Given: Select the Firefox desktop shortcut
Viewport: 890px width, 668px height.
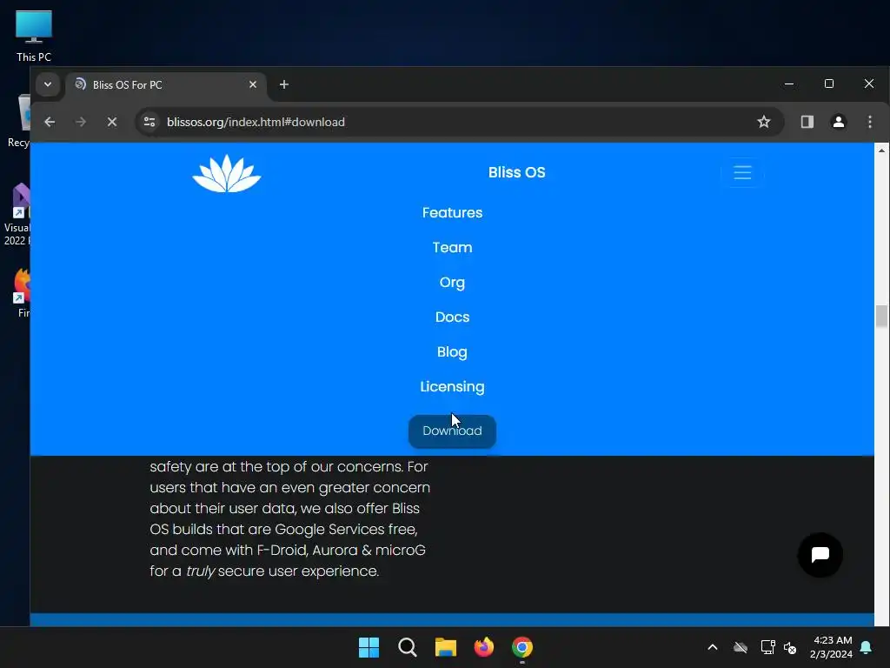Looking at the screenshot, I should [21, 292].
